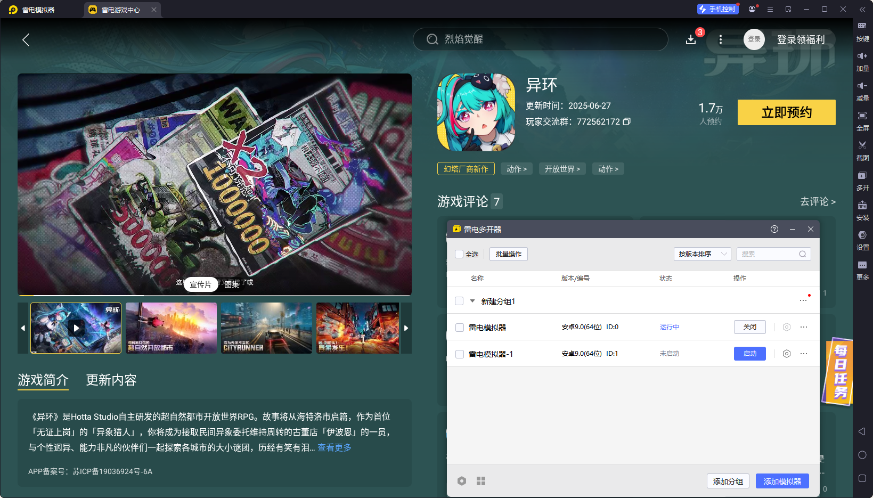Open 多开 multi-instance from sidebar

point(862,181)
